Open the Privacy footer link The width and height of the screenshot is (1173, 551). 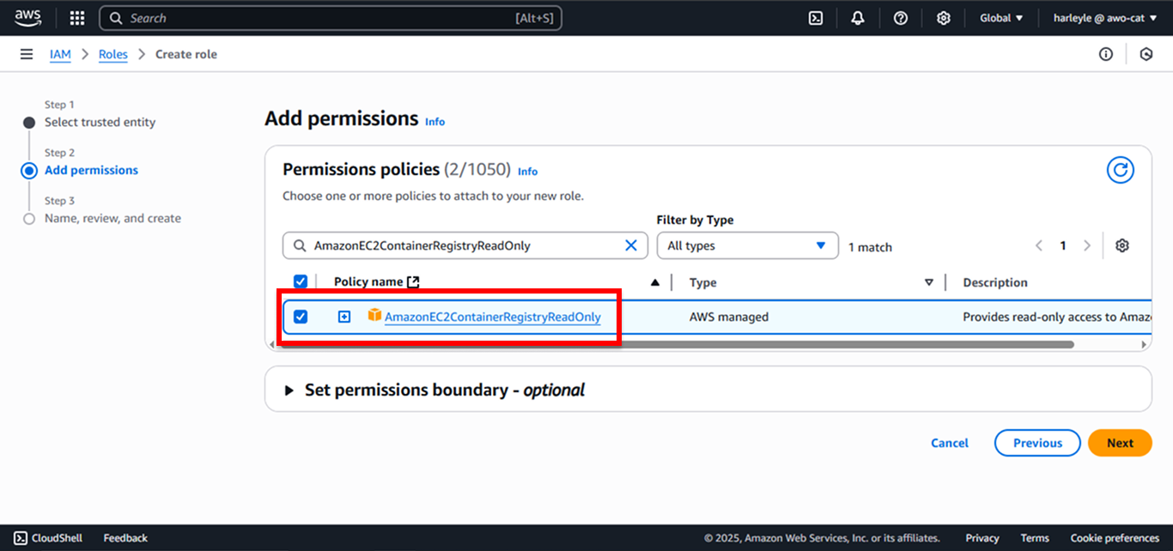982,538
